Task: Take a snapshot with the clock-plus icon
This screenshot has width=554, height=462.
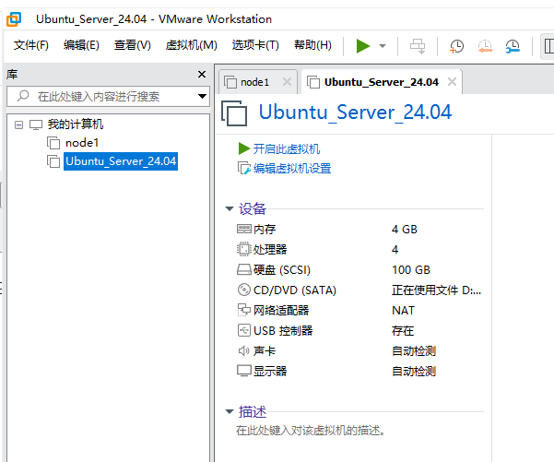Action: point(456,46)
